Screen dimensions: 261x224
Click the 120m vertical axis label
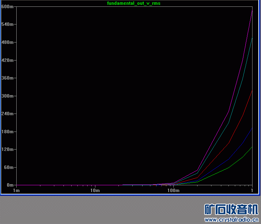[x=7, y=149]
